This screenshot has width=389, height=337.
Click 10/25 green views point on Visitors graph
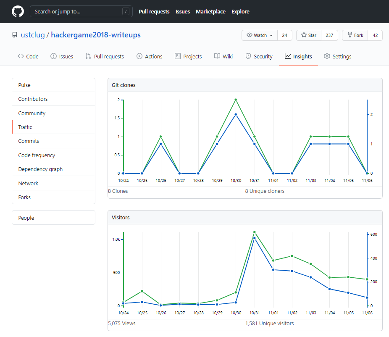[x=142, y=291]
